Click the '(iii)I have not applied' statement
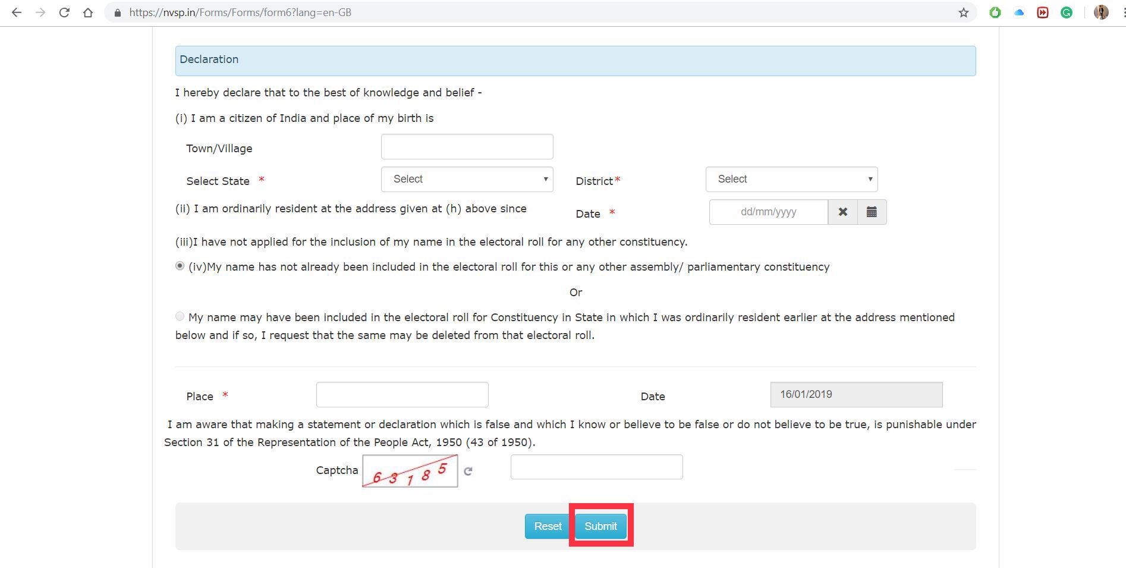 [431, 242]
